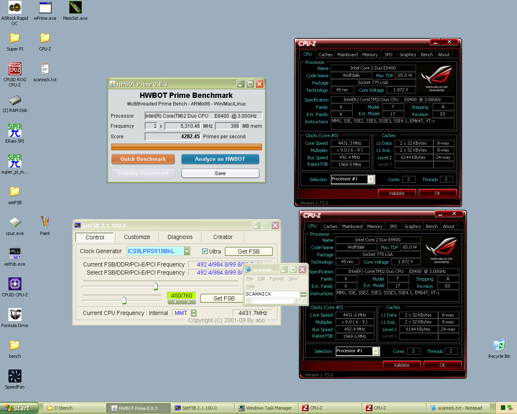The width and height of the screenshot is (517, 414).
Task: Click the 4431.7MHz CPU frequency field
Action: pos(253,313)
